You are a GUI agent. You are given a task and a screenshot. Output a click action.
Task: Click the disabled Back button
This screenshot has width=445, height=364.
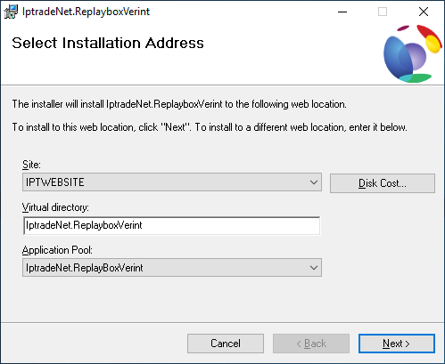point(311,344)
